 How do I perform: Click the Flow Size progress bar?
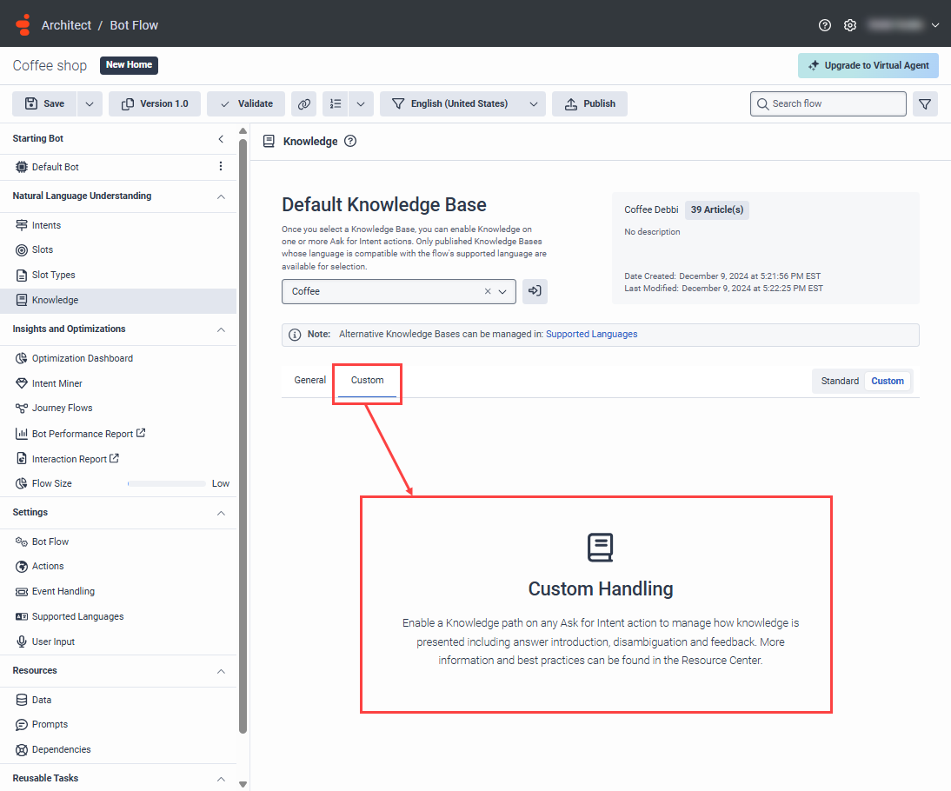[167, 483]
